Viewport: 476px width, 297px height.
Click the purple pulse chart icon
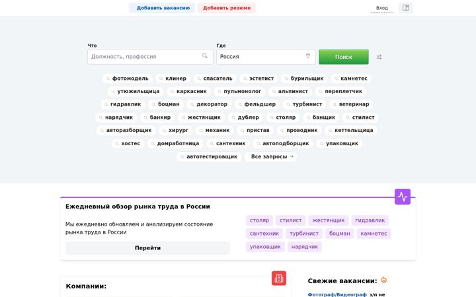[403, 197]
